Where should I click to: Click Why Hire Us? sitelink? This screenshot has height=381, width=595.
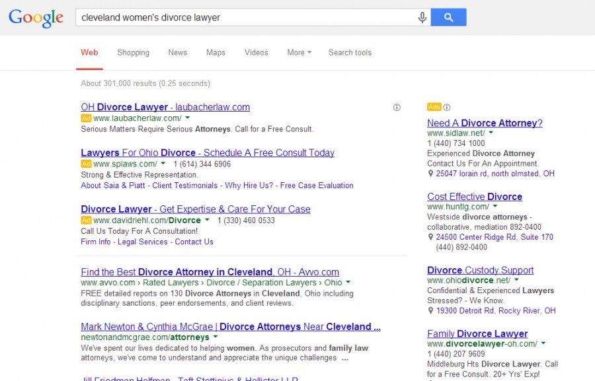click(249, 186)
